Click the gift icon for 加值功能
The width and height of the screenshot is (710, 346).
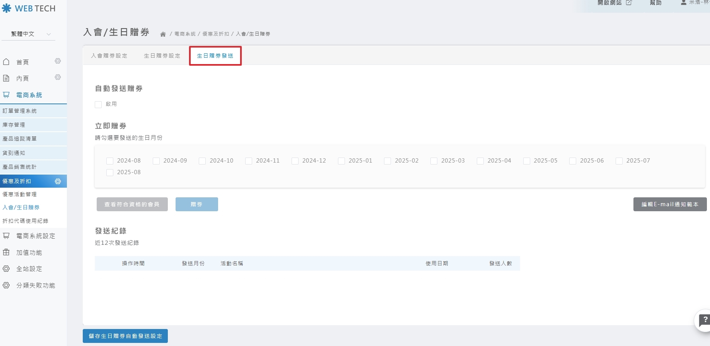point(6,252)
